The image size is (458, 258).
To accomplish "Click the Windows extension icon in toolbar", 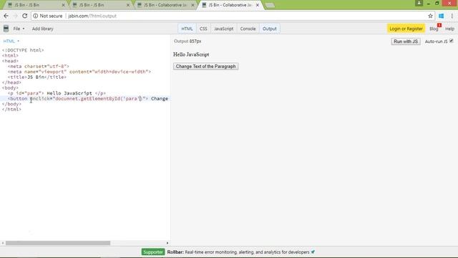I will point(442,16).
